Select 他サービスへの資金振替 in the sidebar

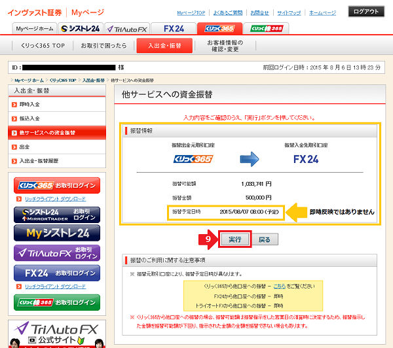coord(57,133)
